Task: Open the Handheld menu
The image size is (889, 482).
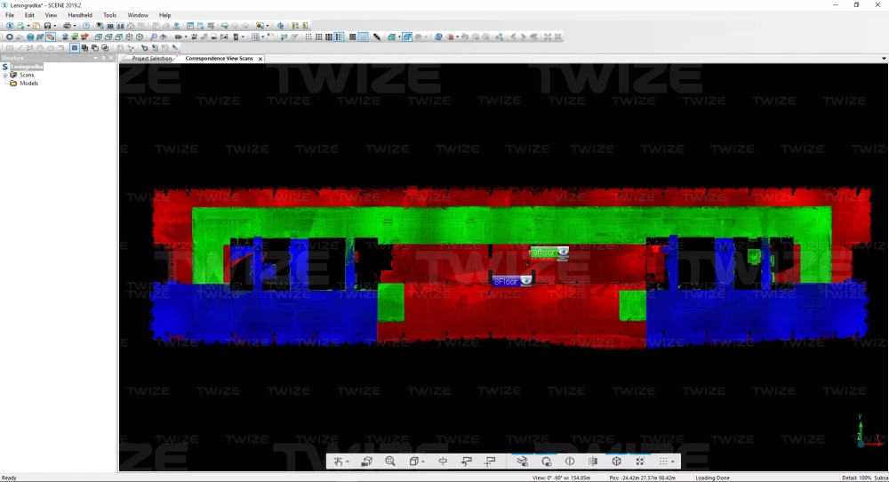Action: point(80,15)
